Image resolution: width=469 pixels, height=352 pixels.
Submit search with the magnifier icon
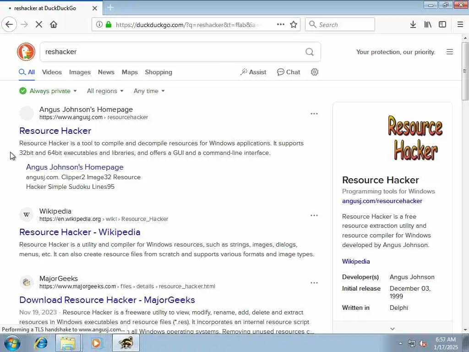click(310, 52)
